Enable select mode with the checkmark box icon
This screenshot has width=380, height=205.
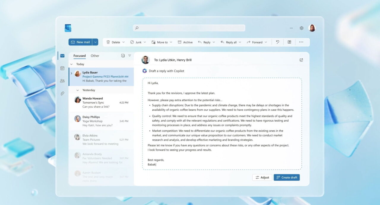[123, 55]
